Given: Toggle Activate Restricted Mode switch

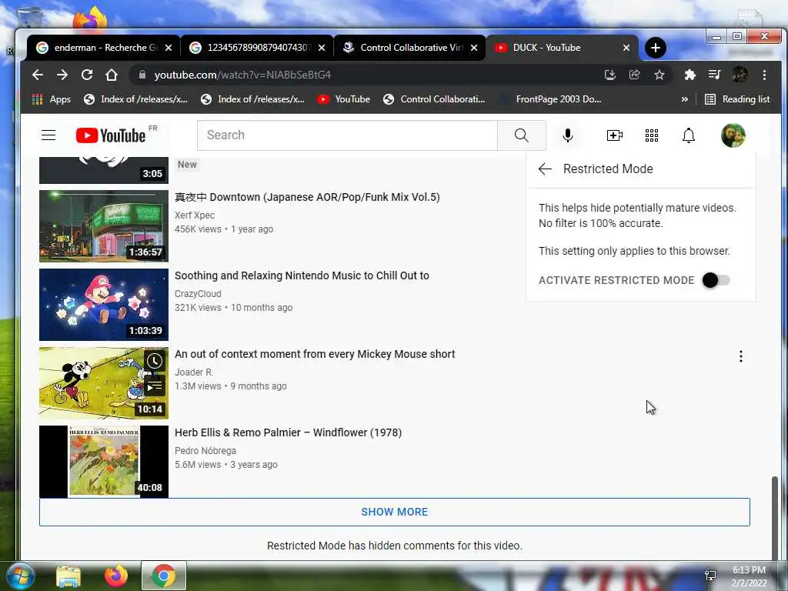Looking at the screenshot, I should tap(716, 280).
